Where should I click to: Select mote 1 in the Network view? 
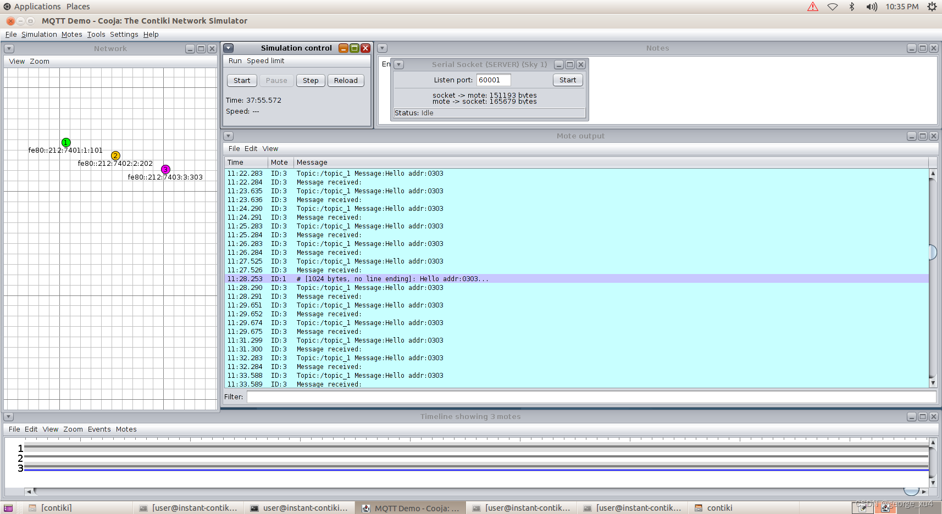[x=65, y=142]
